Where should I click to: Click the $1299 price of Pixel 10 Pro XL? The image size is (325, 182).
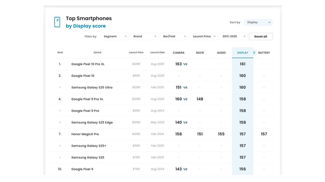136,64
